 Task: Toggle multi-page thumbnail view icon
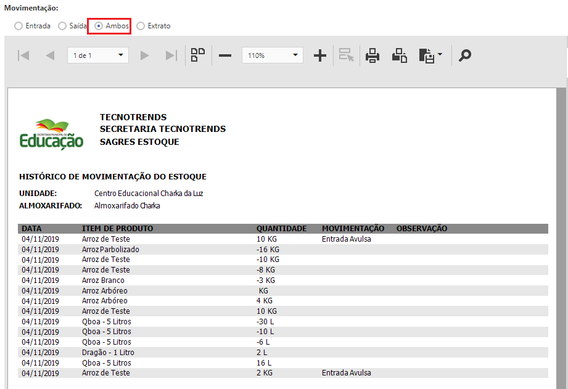pos(197,55)
